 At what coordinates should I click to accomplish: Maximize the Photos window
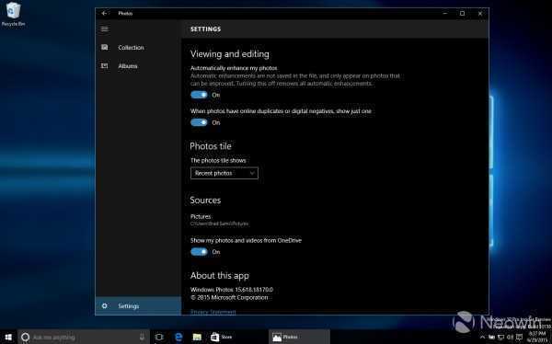tap(462, 14)
